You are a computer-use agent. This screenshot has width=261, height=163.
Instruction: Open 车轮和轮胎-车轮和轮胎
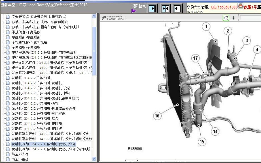pos(29,42)
